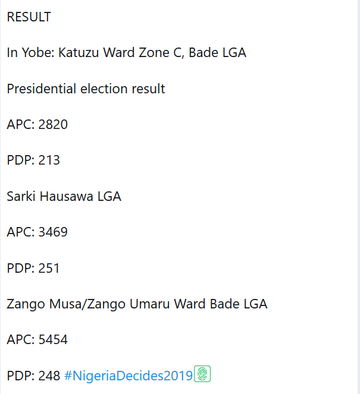Image resolution: width=360 pixels, height=394 pixels.
Task: Click the Sarki Hausawa LGA line
Action: point(64,196)
